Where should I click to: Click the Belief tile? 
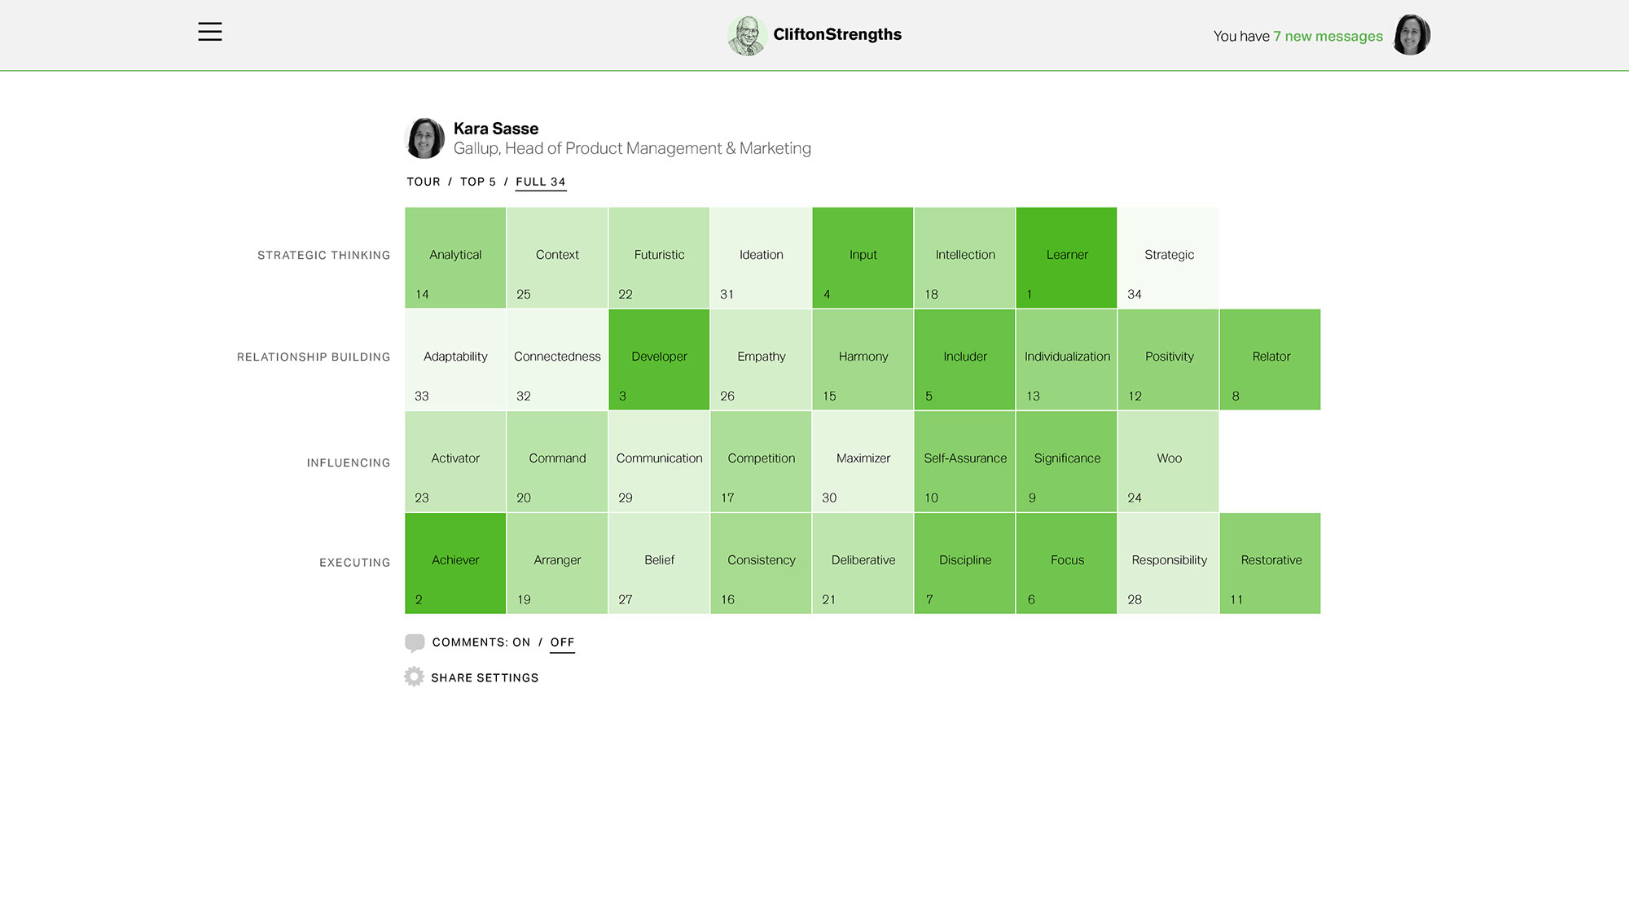pos(659,563)
